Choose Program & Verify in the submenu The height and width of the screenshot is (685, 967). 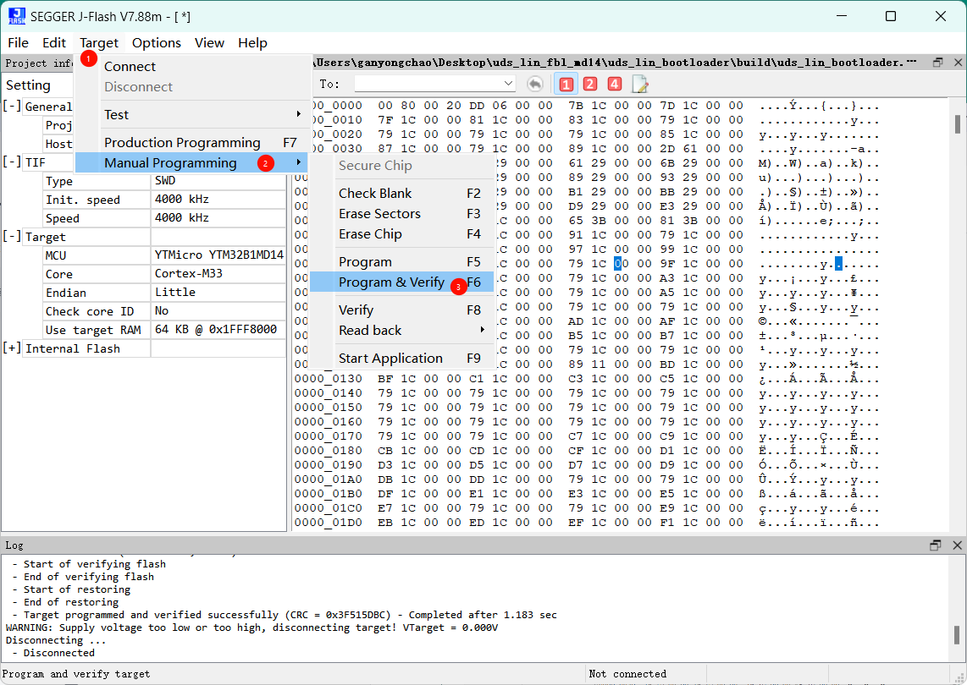click(x=401, y=282)
